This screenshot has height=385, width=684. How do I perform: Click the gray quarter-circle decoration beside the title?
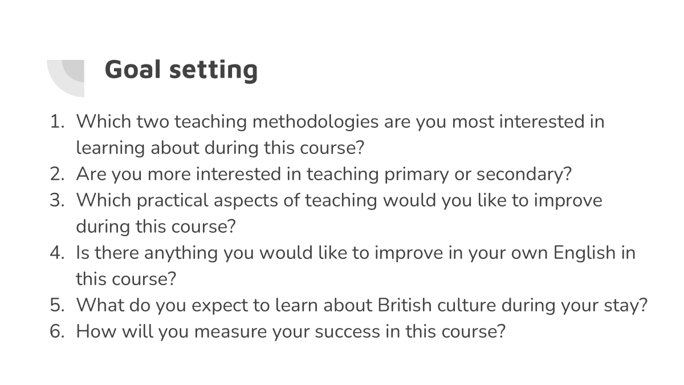66,78
